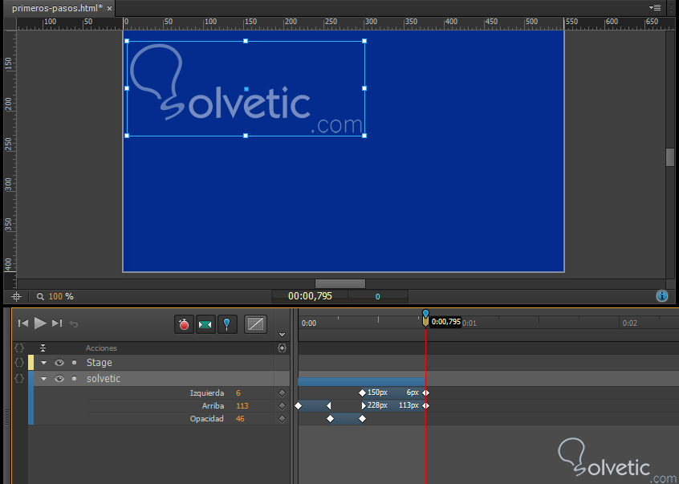
Task: Click the blue info icon at the stage's corner
Action: point(661,296)
